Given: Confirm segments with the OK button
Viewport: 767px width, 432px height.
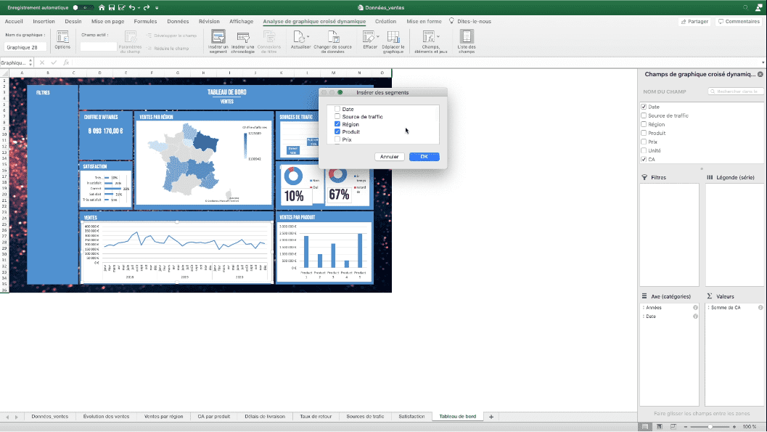Looking at the screenshot, I should pyautogui.click(x=424, y=156).
